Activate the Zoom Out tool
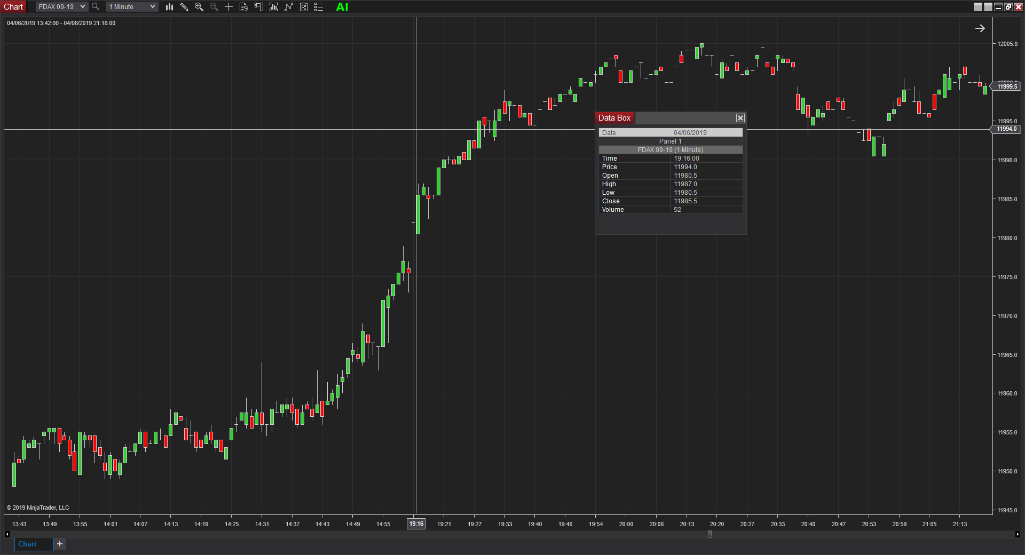 click(x=214, y=7)
